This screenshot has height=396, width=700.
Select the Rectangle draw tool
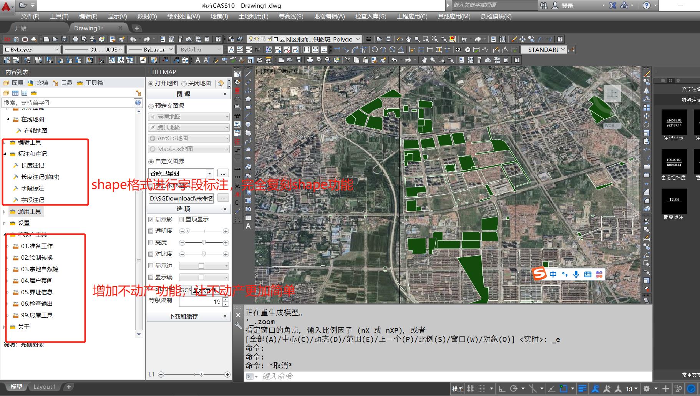tap(248, 108)
